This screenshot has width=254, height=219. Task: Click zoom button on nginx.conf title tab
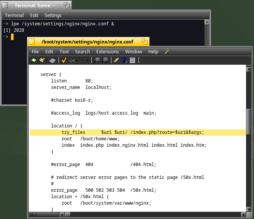point(144,42)
